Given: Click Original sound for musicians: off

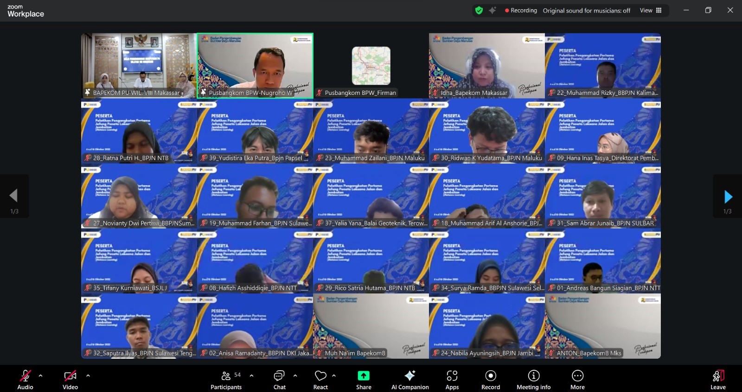Looking at the screenshot, I should (x=586, y=10).
